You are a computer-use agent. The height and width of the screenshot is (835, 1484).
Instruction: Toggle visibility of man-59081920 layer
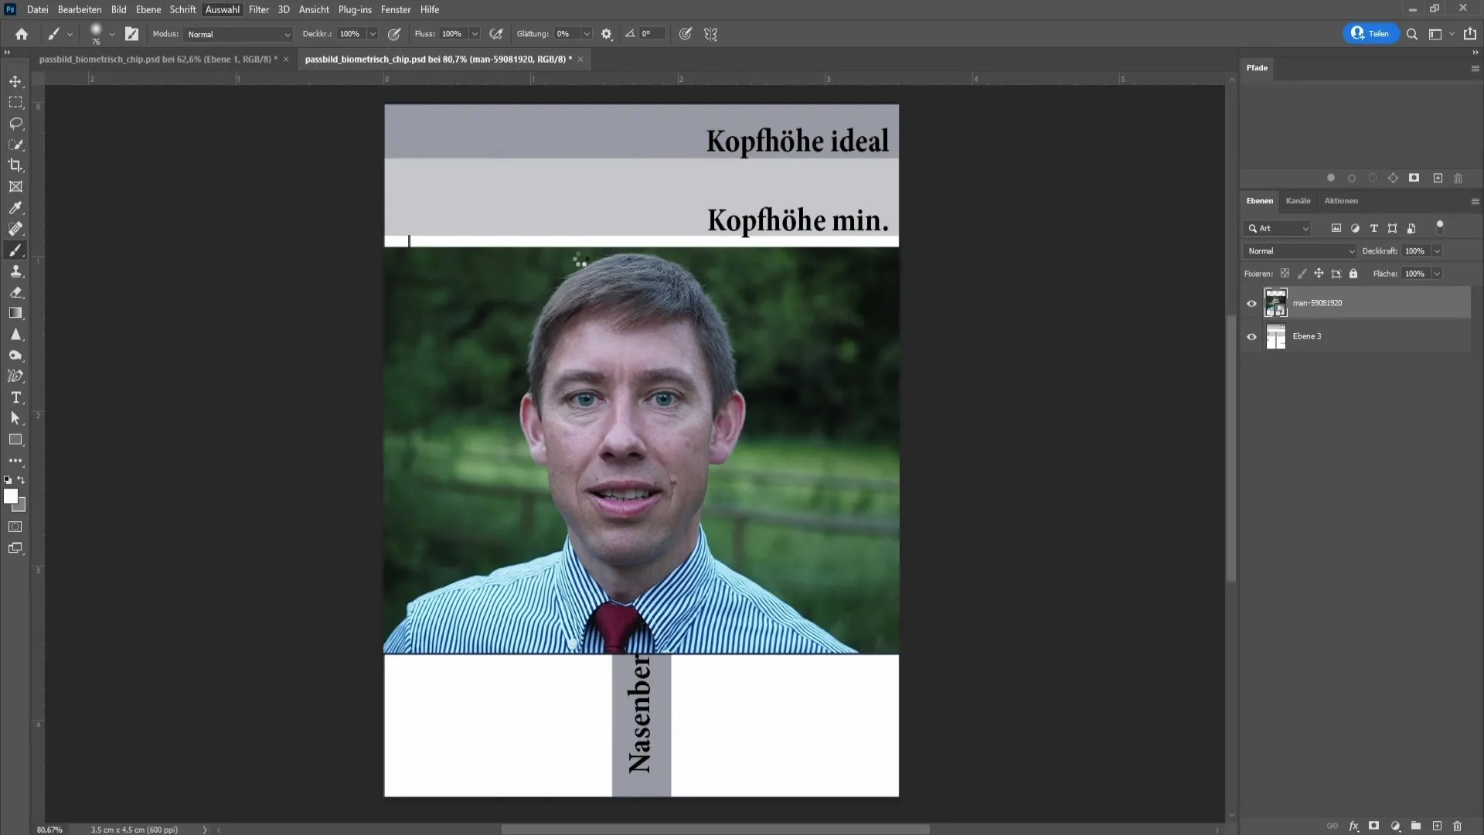[1251, 303]
